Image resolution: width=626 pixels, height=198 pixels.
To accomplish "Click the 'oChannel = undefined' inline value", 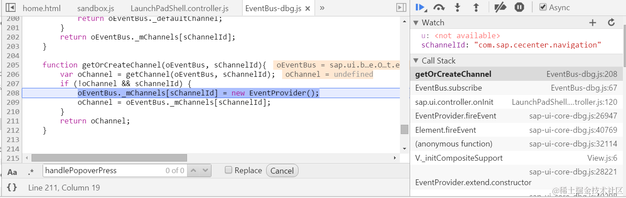I will [x=329, y=74].
